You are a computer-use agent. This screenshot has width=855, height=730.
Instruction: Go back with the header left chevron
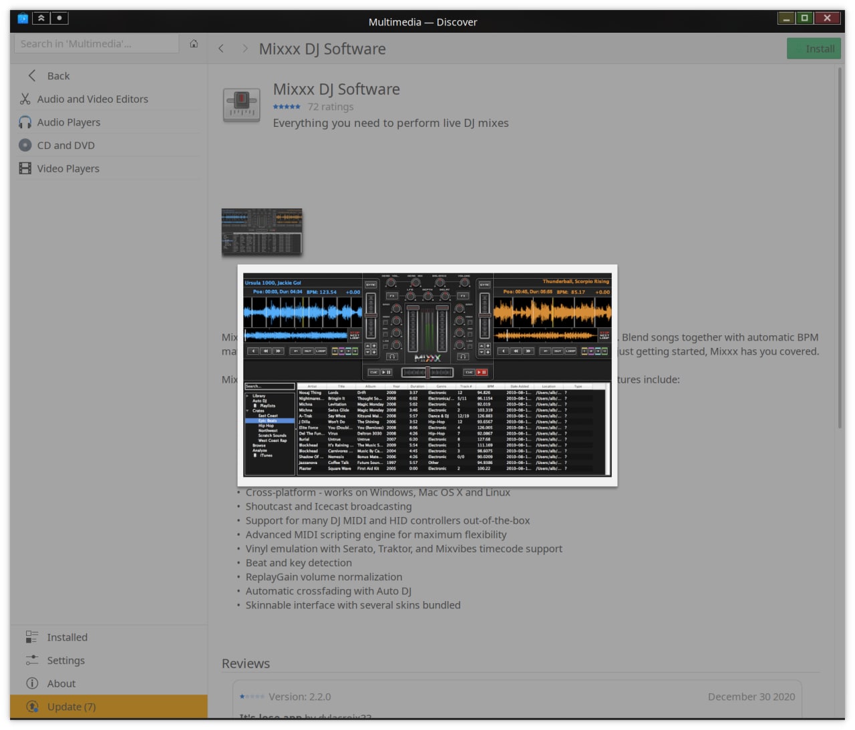tap(221, 49)
